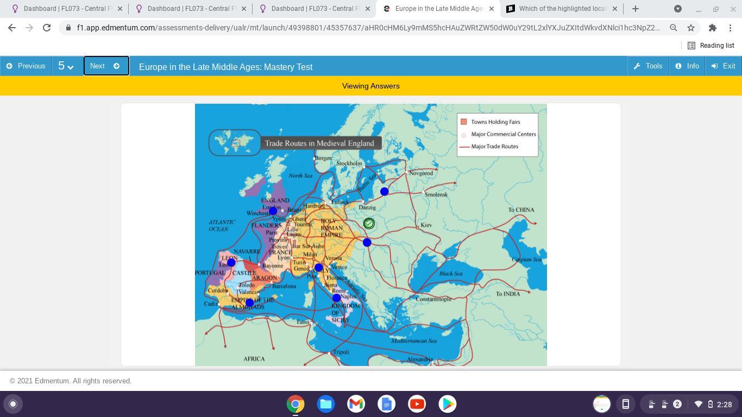Click the 'Trade Routes in Medieval England' map title
The width and height of the screenshot is (742, 417).
coord(319,143)
